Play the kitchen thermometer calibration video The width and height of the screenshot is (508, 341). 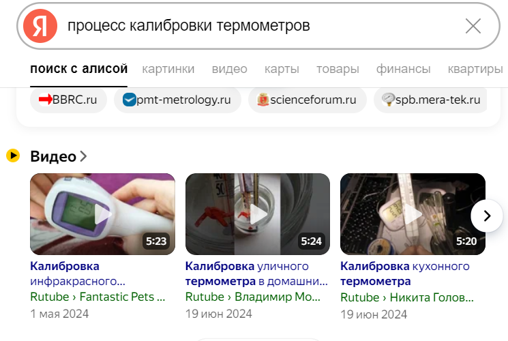413,214
